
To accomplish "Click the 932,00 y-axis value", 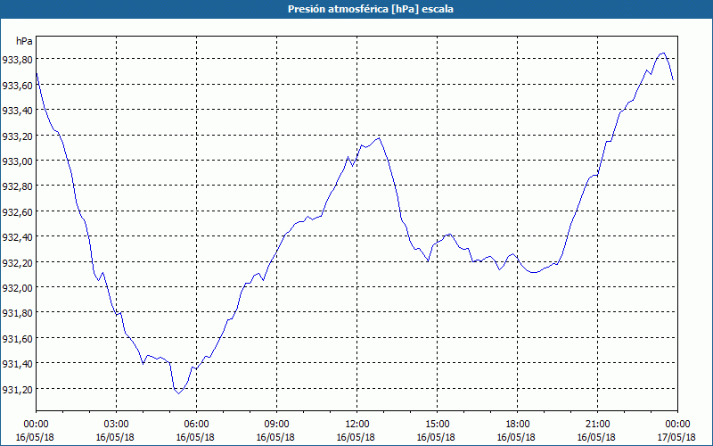I will tap(17, 287).
